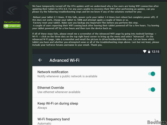Select the Ethernet Override row label

(51, 88)
